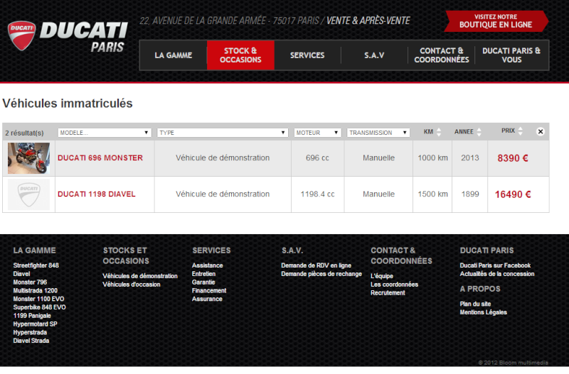
Task: Click the year 1899 cell
Action: pos(470,194)
